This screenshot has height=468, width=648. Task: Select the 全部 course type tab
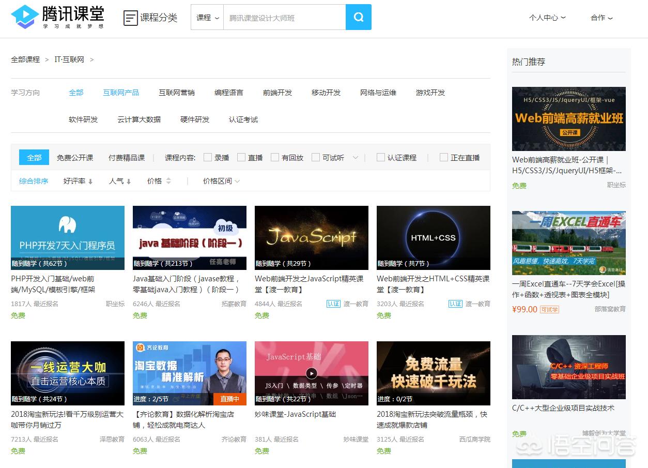click(x=34, y=157)
